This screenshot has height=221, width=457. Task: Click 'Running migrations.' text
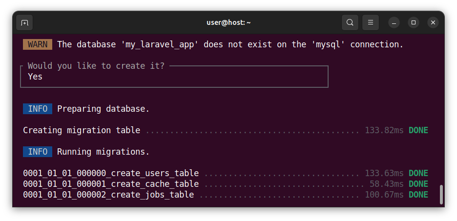pyautogui.click(x=103, y=152)
